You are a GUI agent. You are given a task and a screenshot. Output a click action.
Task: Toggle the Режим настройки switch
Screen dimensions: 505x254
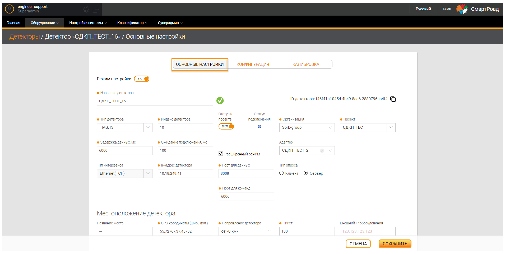(x=142, y=79)
